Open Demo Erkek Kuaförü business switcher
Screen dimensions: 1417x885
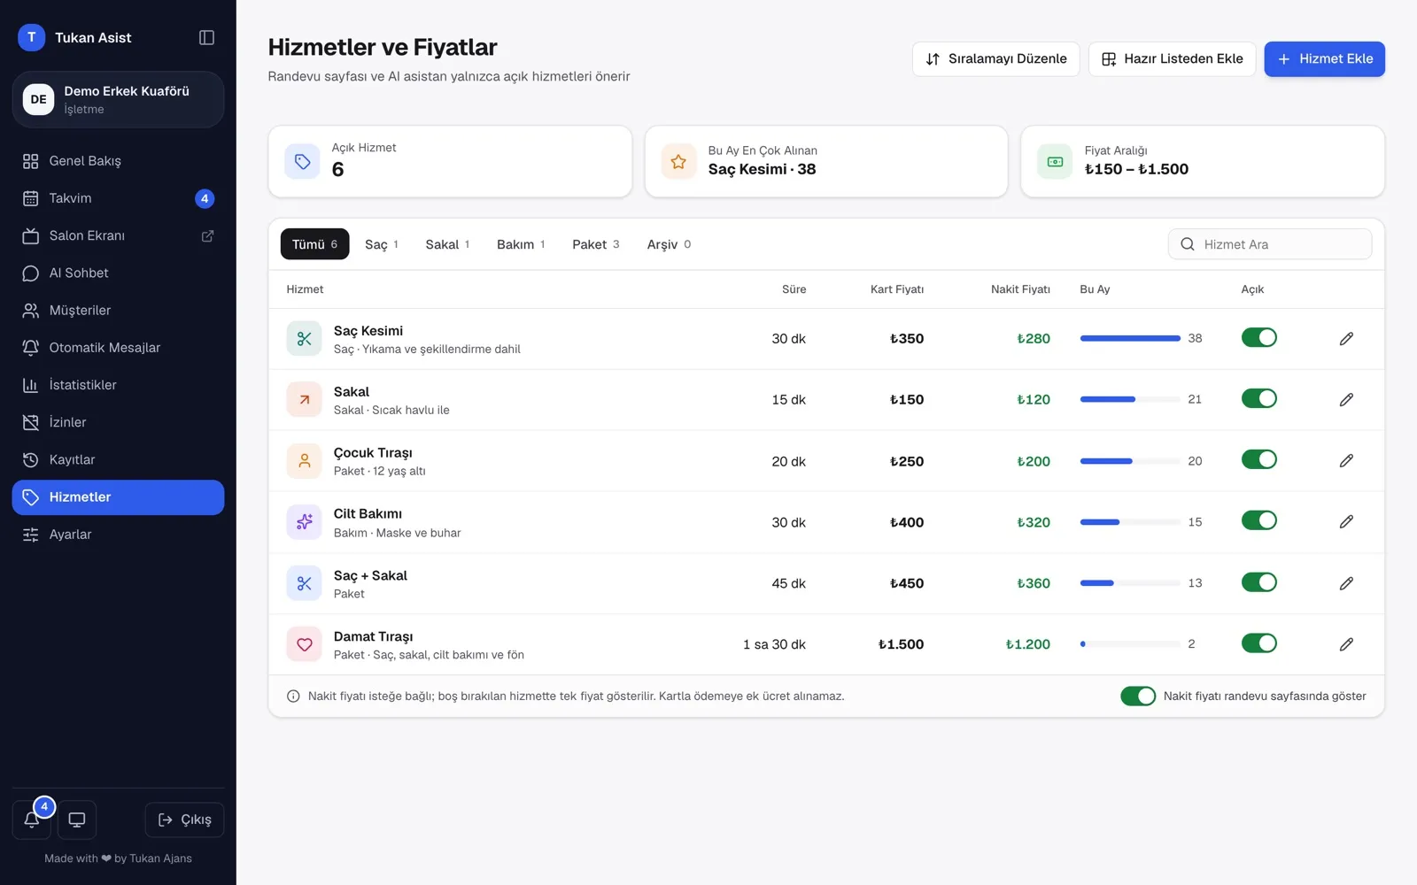(x=118, y=99)
